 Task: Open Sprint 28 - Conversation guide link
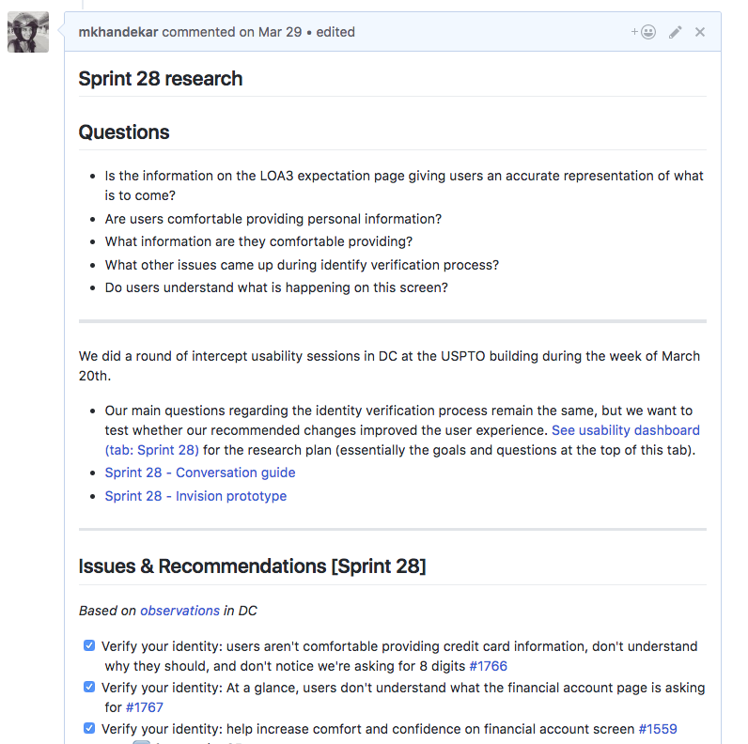[x=199, y=473]
